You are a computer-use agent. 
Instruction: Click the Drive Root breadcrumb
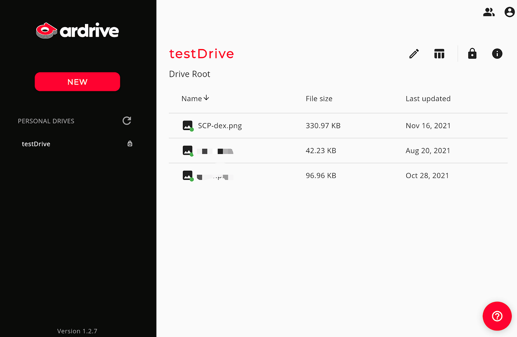coord(189,74)
